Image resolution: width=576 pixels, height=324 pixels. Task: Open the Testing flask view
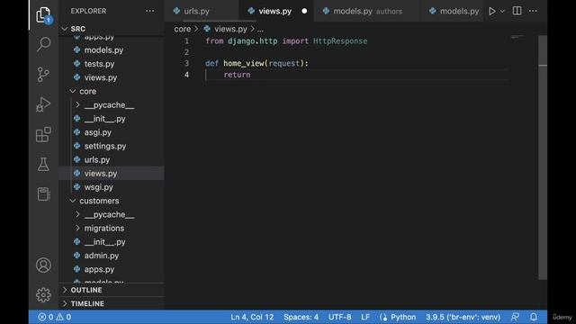pyautogui.click(x=43, y=164)
